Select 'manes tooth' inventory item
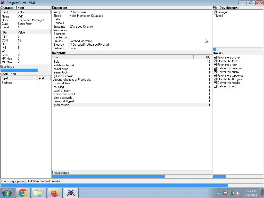The width and height of the screenshot is (264, 198). 132,72
